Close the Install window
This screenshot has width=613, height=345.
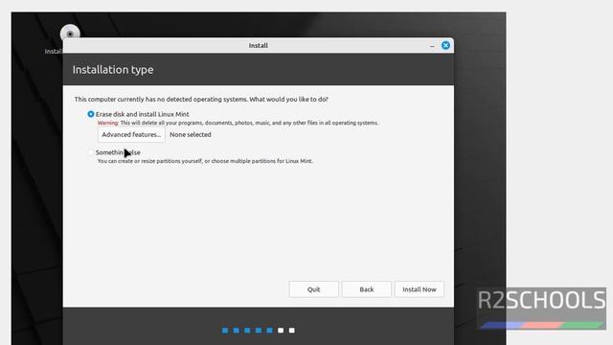tap(445, 45)
